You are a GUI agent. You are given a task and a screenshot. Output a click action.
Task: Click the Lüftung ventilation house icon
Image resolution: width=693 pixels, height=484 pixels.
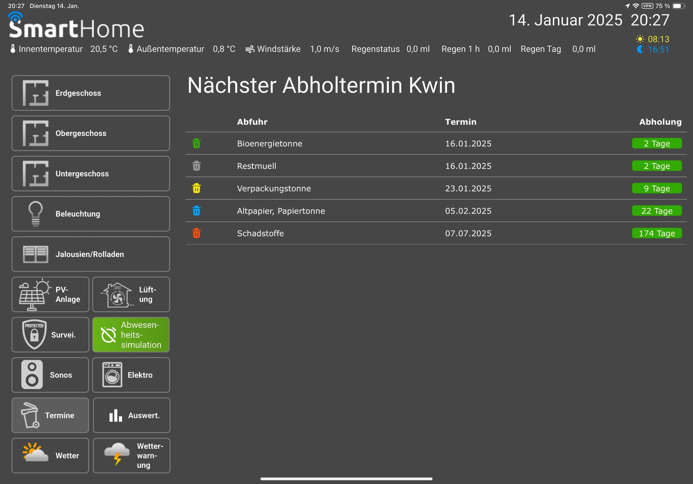117,295
